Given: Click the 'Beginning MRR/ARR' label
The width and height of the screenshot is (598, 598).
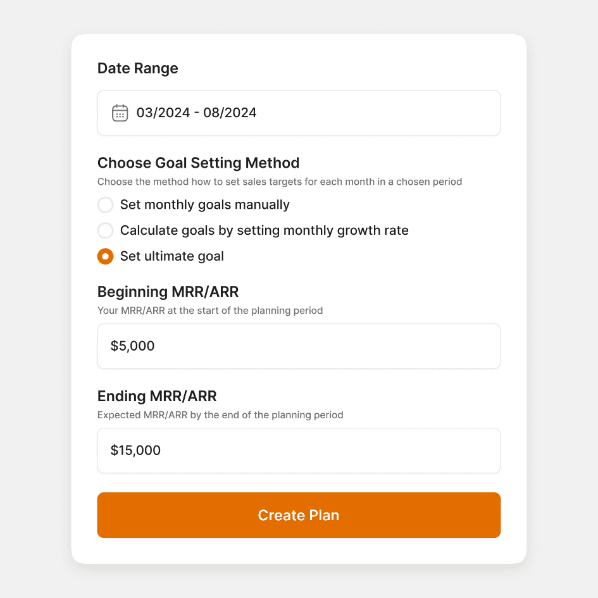Looking at the screenshot, I should point(168,292).
